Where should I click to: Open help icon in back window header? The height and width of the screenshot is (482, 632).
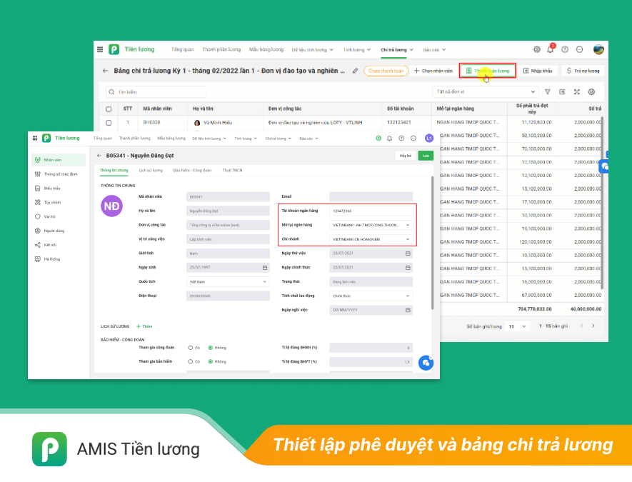tap(565, 49)
